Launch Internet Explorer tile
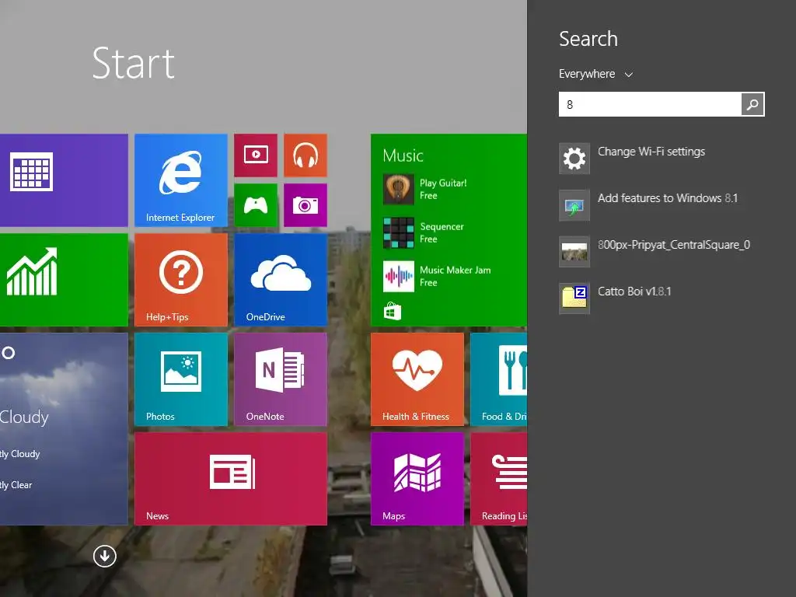This screenshot has height=597, width=796. click(x=180, y=180)
